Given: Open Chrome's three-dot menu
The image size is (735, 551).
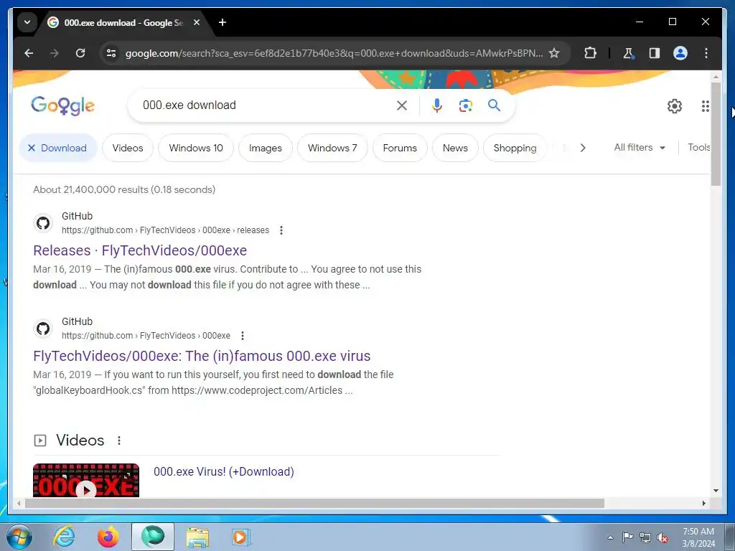Looking at the screenshot, I should coord(706,53).
